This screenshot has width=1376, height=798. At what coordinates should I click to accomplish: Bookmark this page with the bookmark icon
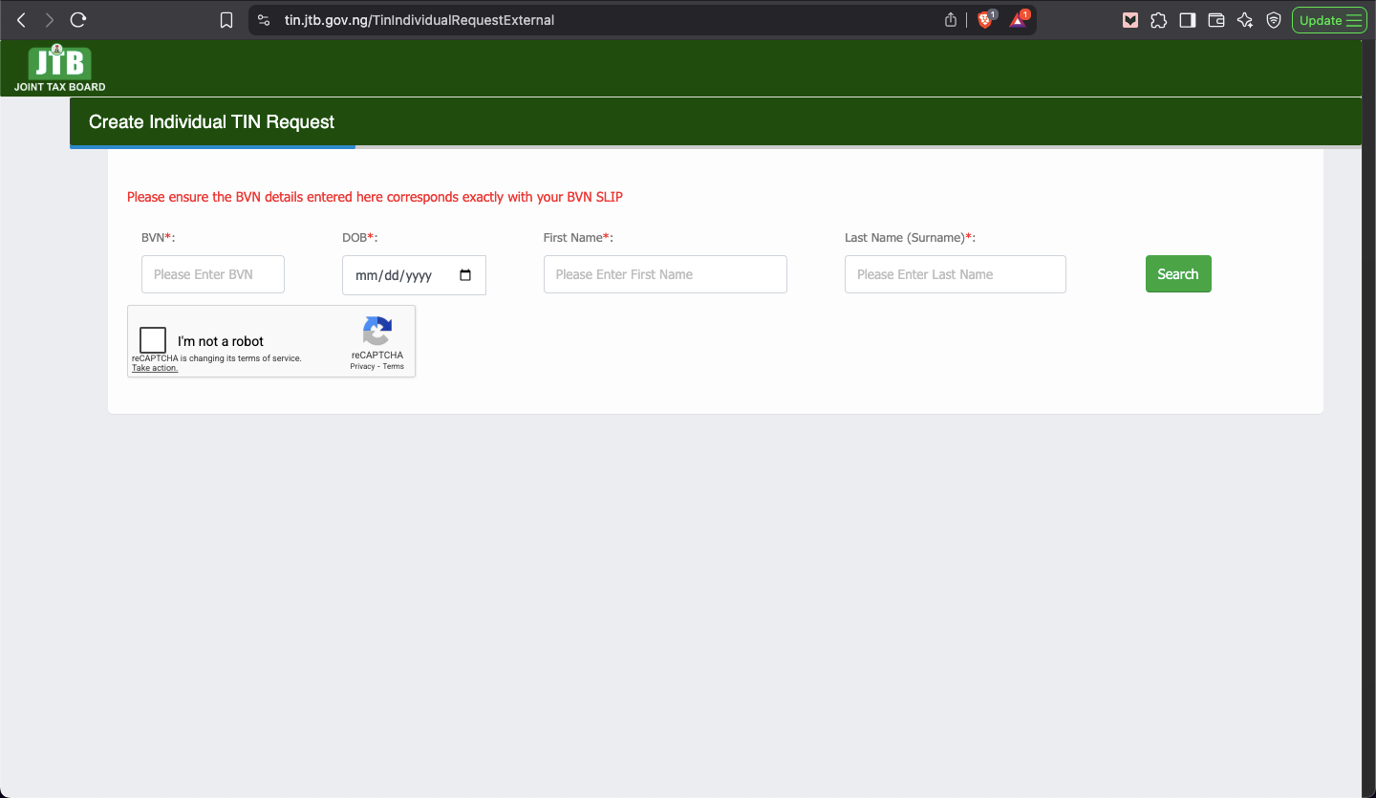[x=226, y=20]
